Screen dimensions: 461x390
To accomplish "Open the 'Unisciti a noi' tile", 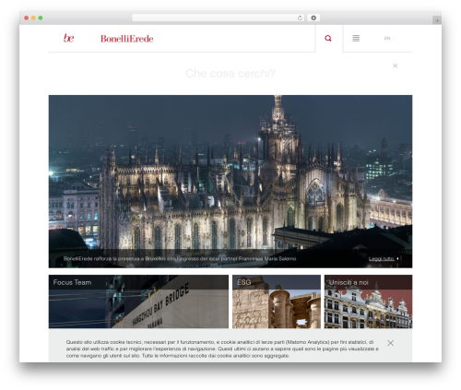I will pos(368,301).
